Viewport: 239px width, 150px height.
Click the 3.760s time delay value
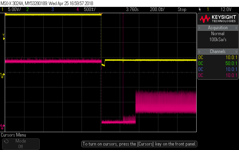coord(132,10)
